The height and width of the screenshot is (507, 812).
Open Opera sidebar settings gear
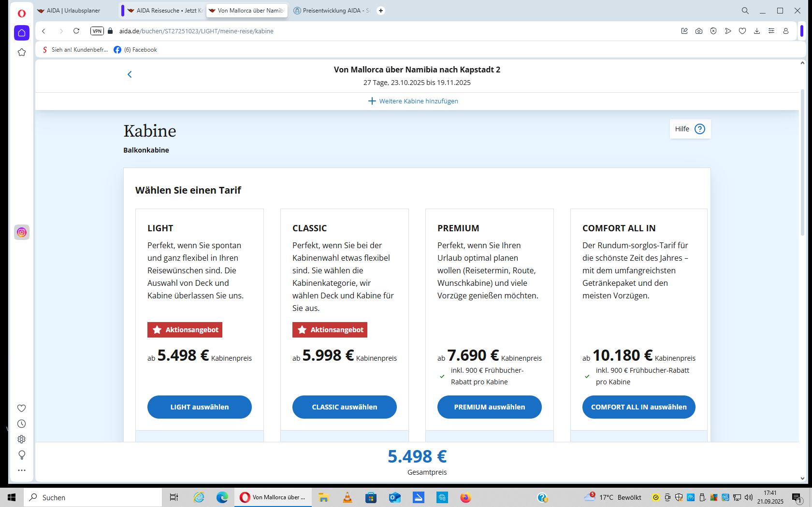(x=22, y=439)
